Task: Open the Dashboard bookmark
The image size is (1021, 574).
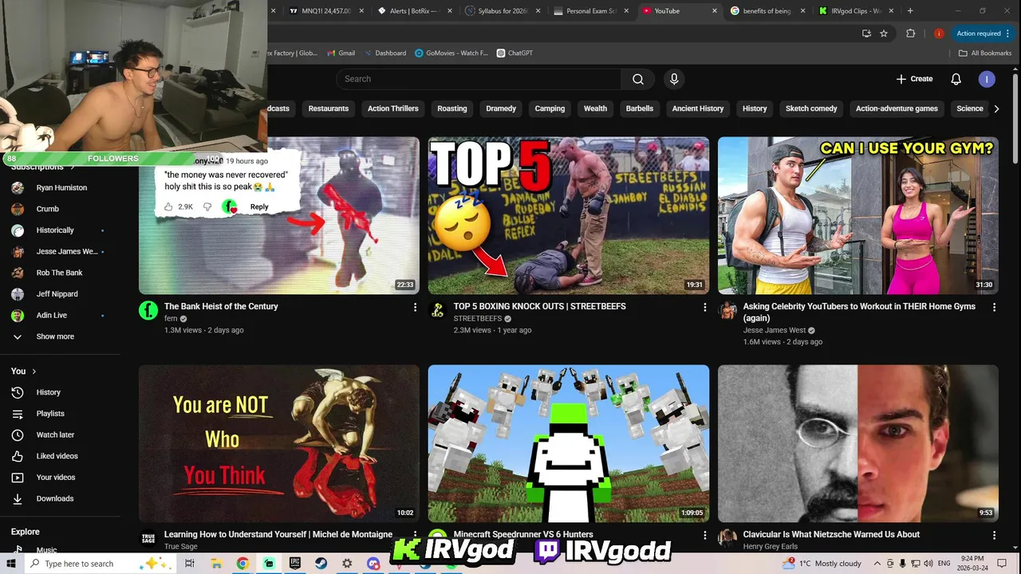Action: point(385,53)
